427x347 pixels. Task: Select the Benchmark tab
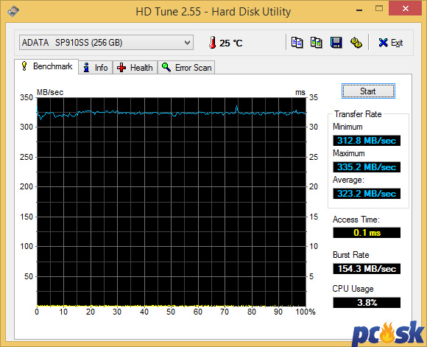(46, 66)
